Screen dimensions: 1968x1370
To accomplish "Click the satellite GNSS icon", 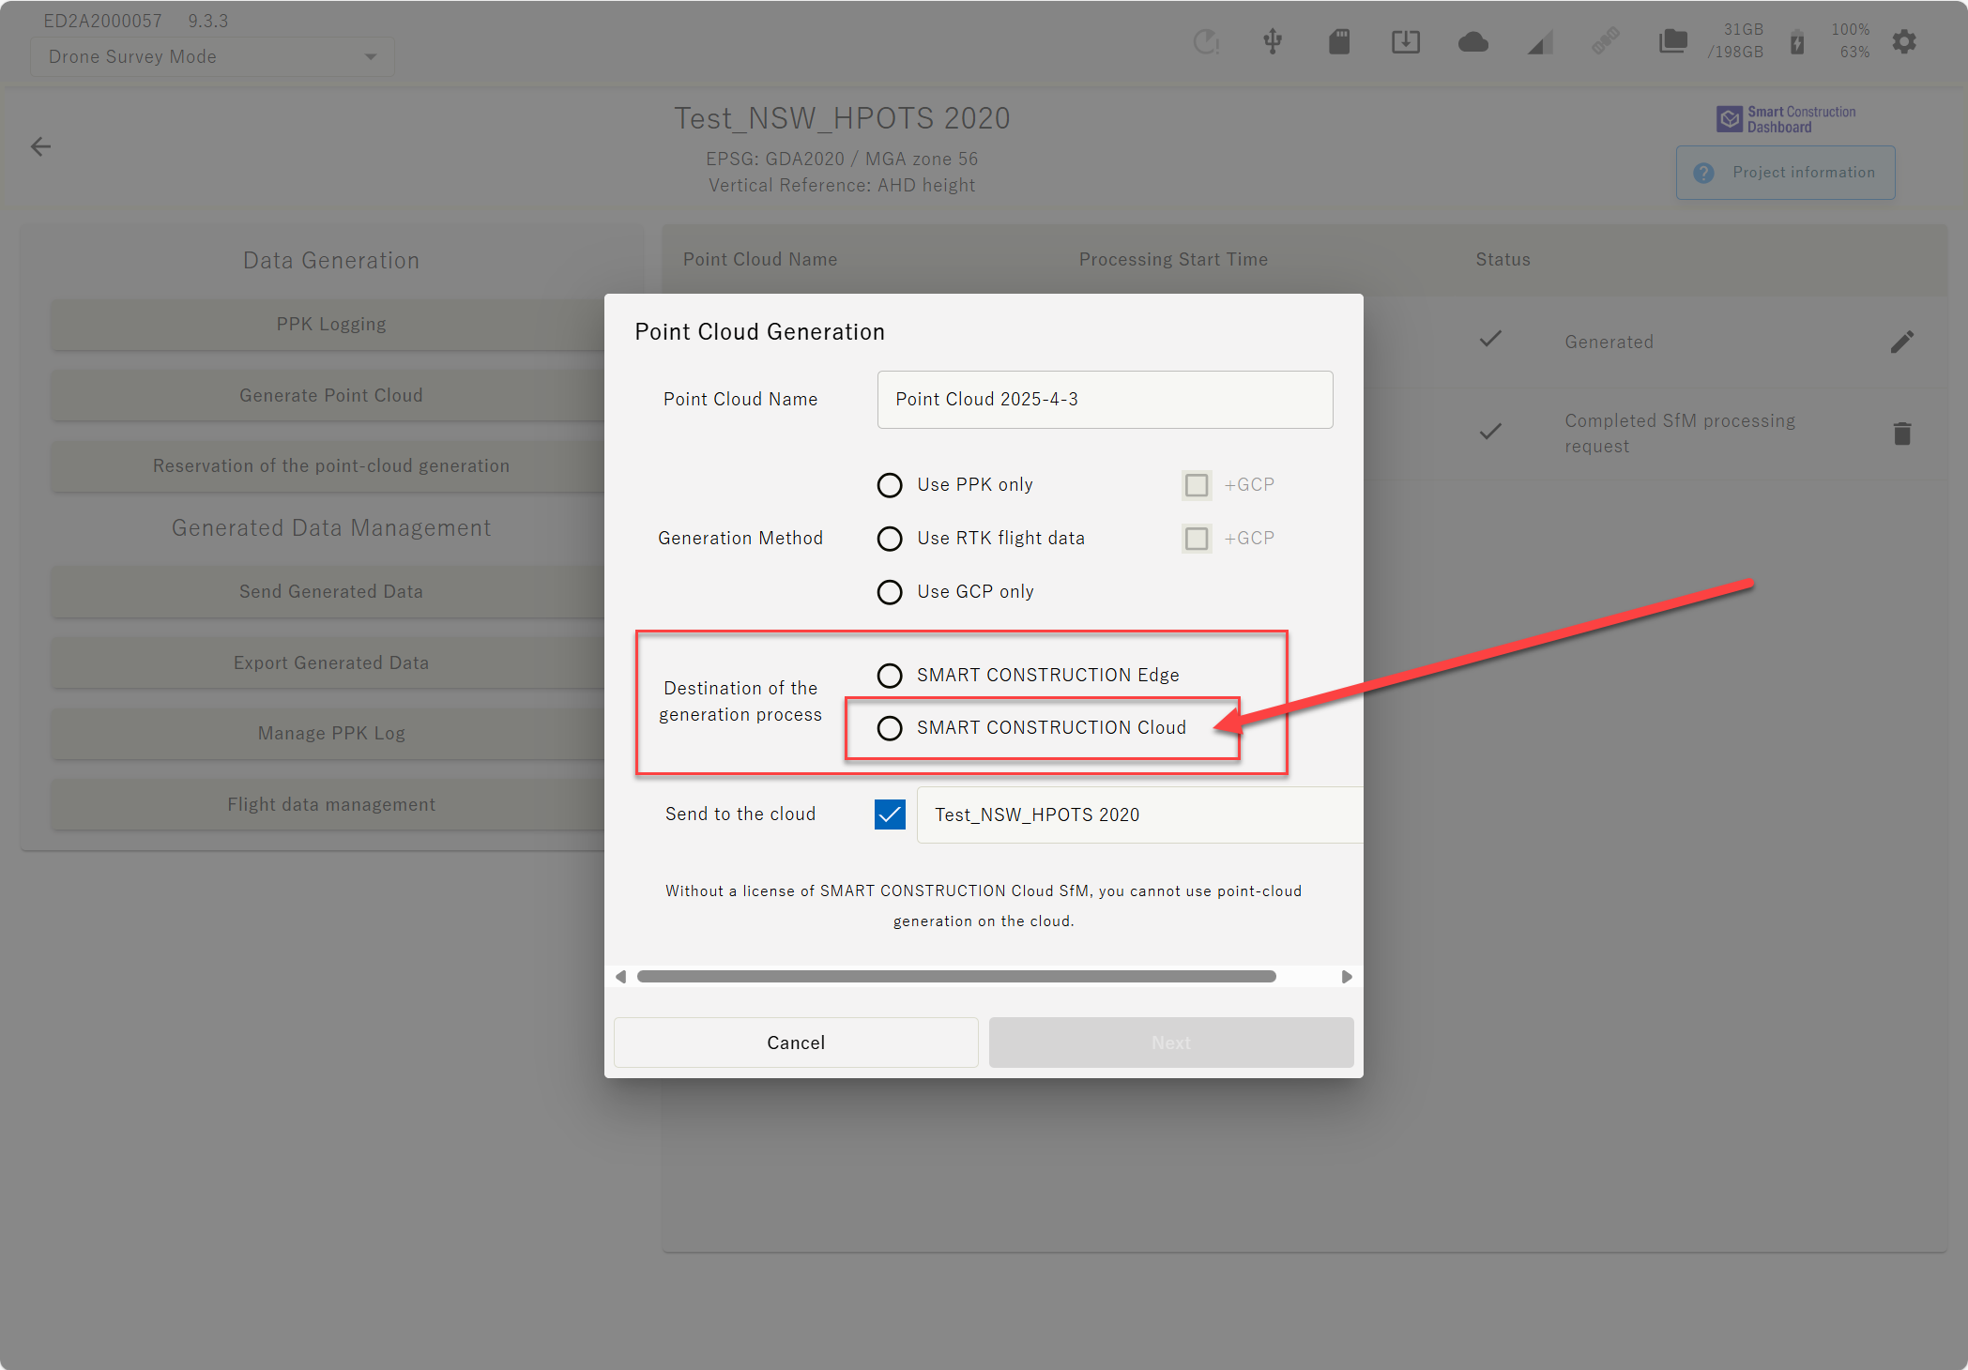I will [x=1606, y=41].
